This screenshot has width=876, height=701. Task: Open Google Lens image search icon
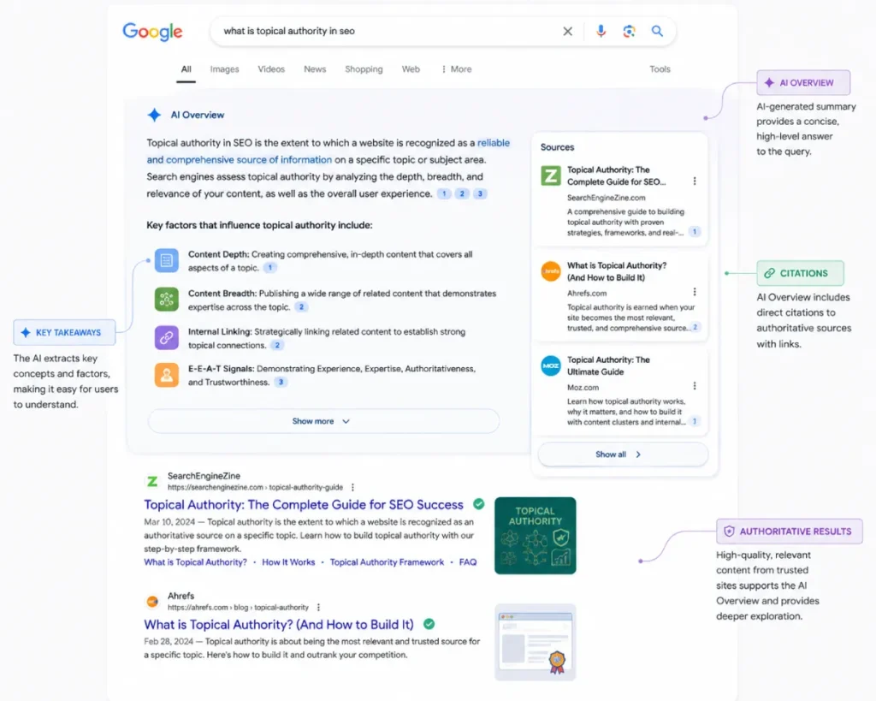point(629,32)
